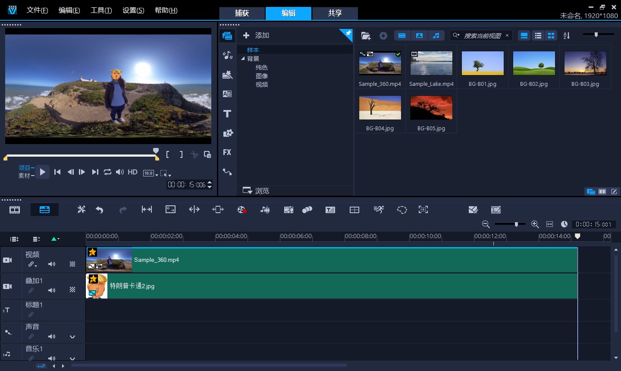Open the 工具(T) menu
This screenshot has width=621, height=371.
pyautogui.click(x=101, y=10)
